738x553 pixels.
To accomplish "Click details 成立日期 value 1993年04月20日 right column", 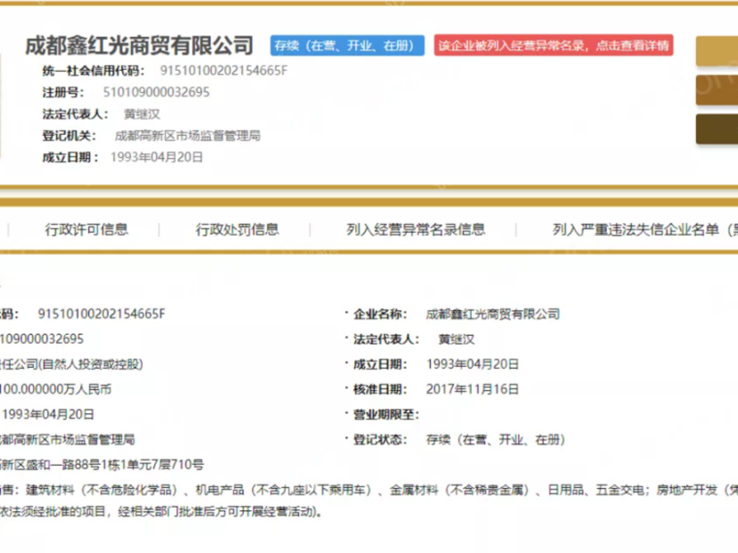I will (473, 364).
